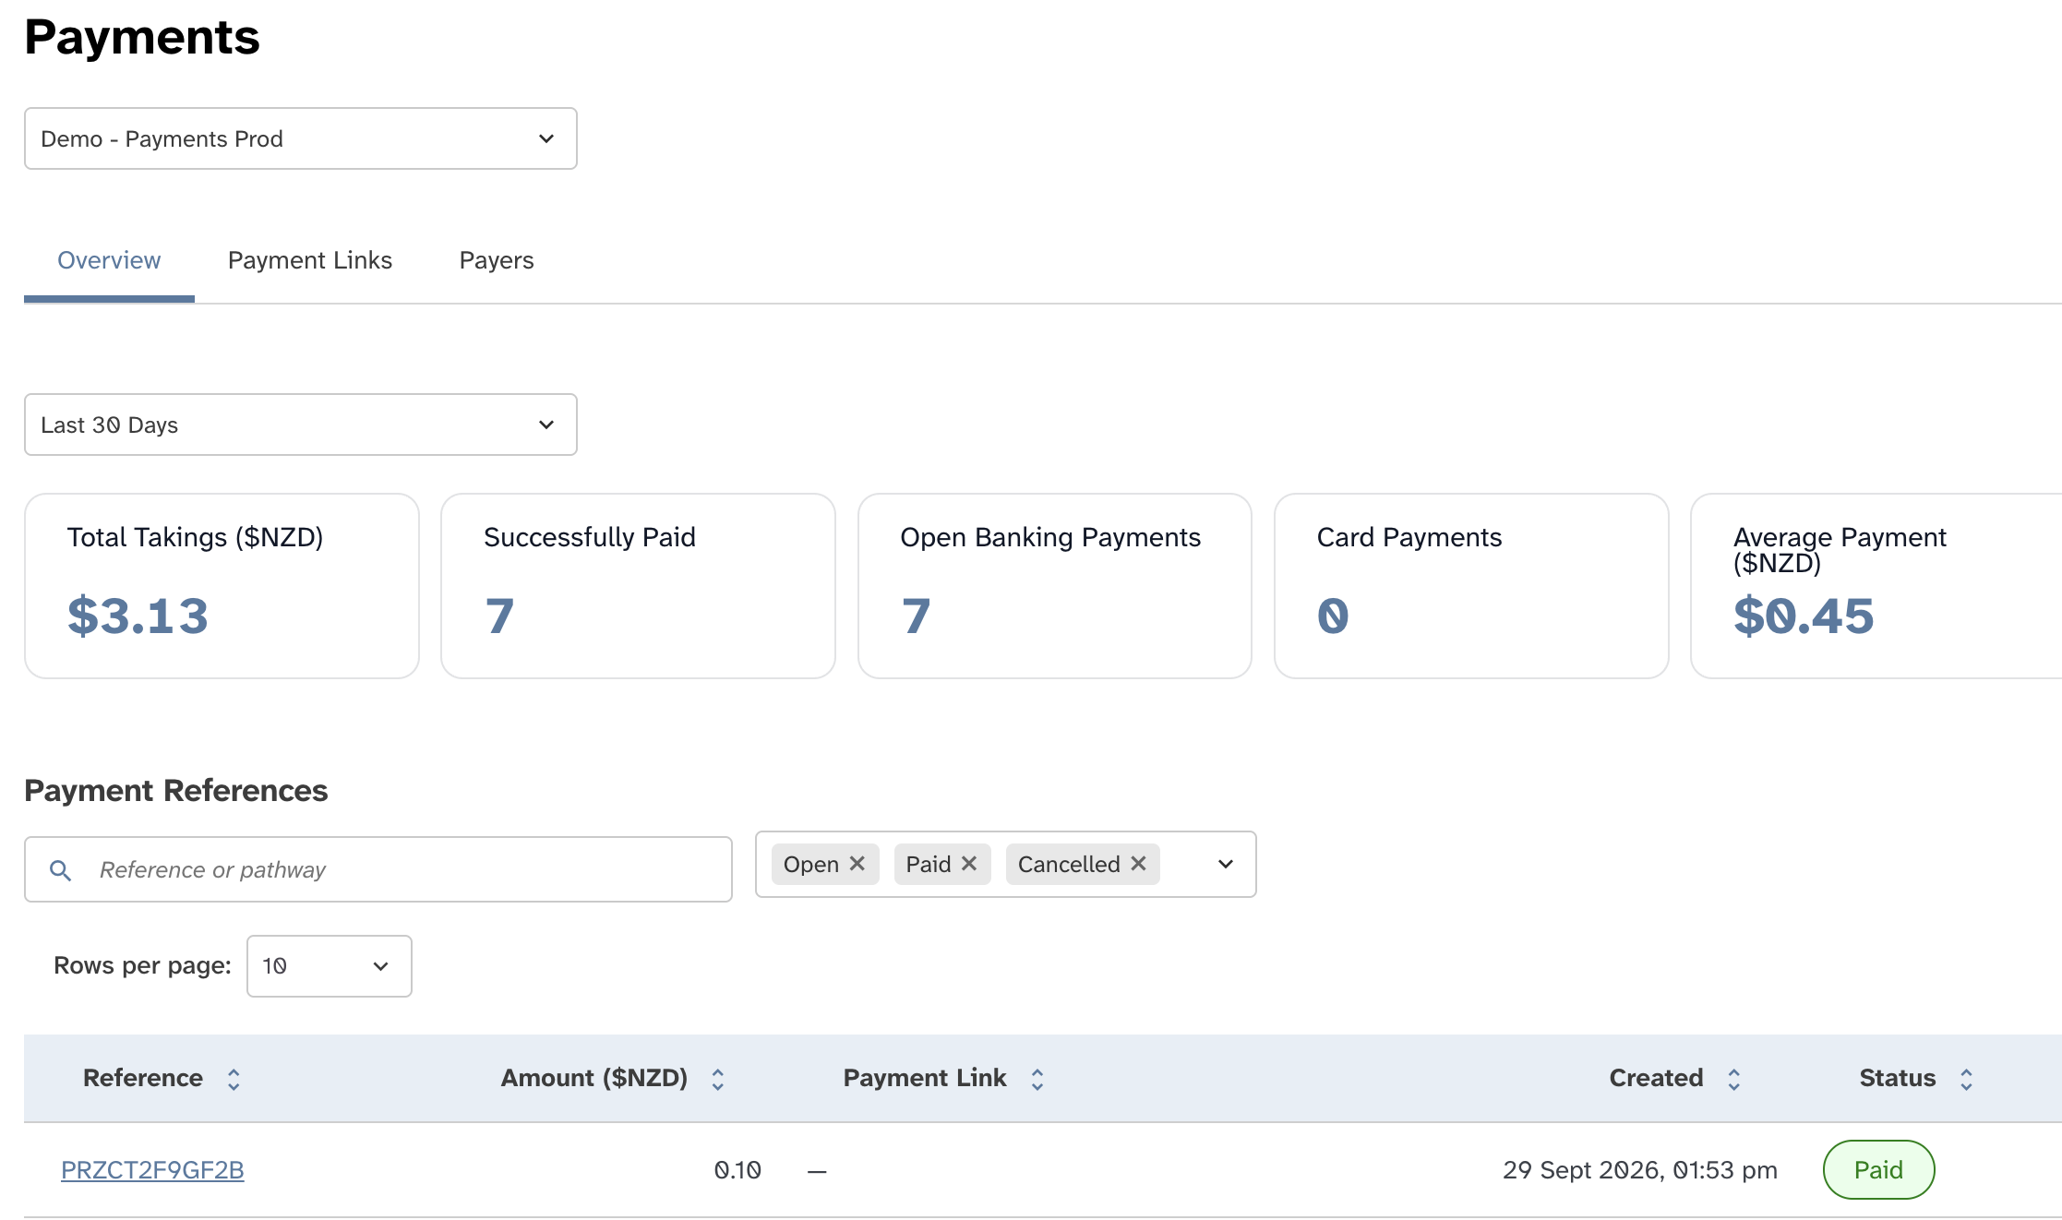This screenshot has width=2062, height=1220.
Task: Click the Total Takings ($NZD) card
Action: point(222,586)
